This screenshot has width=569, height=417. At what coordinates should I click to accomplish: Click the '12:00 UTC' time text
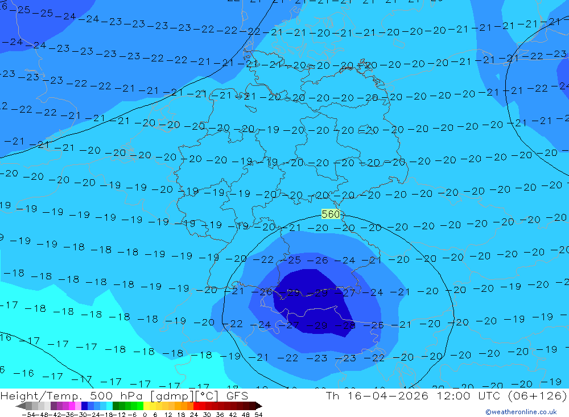470,395
